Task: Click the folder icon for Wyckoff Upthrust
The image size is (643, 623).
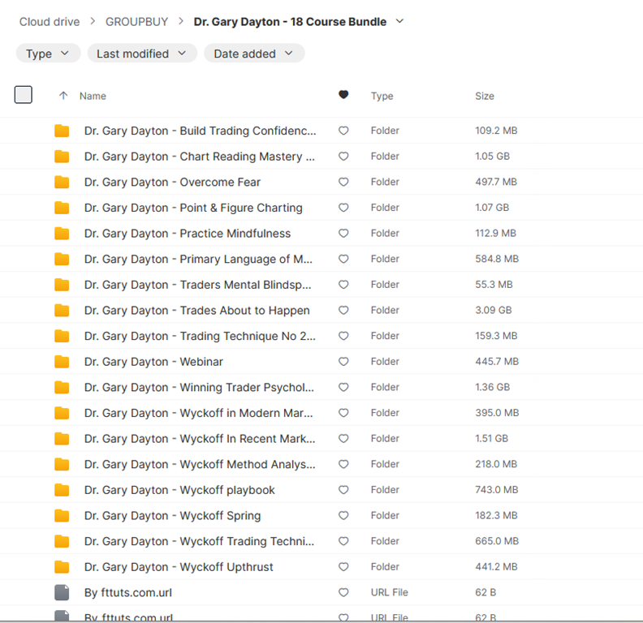Action: [x=62, y=567]
